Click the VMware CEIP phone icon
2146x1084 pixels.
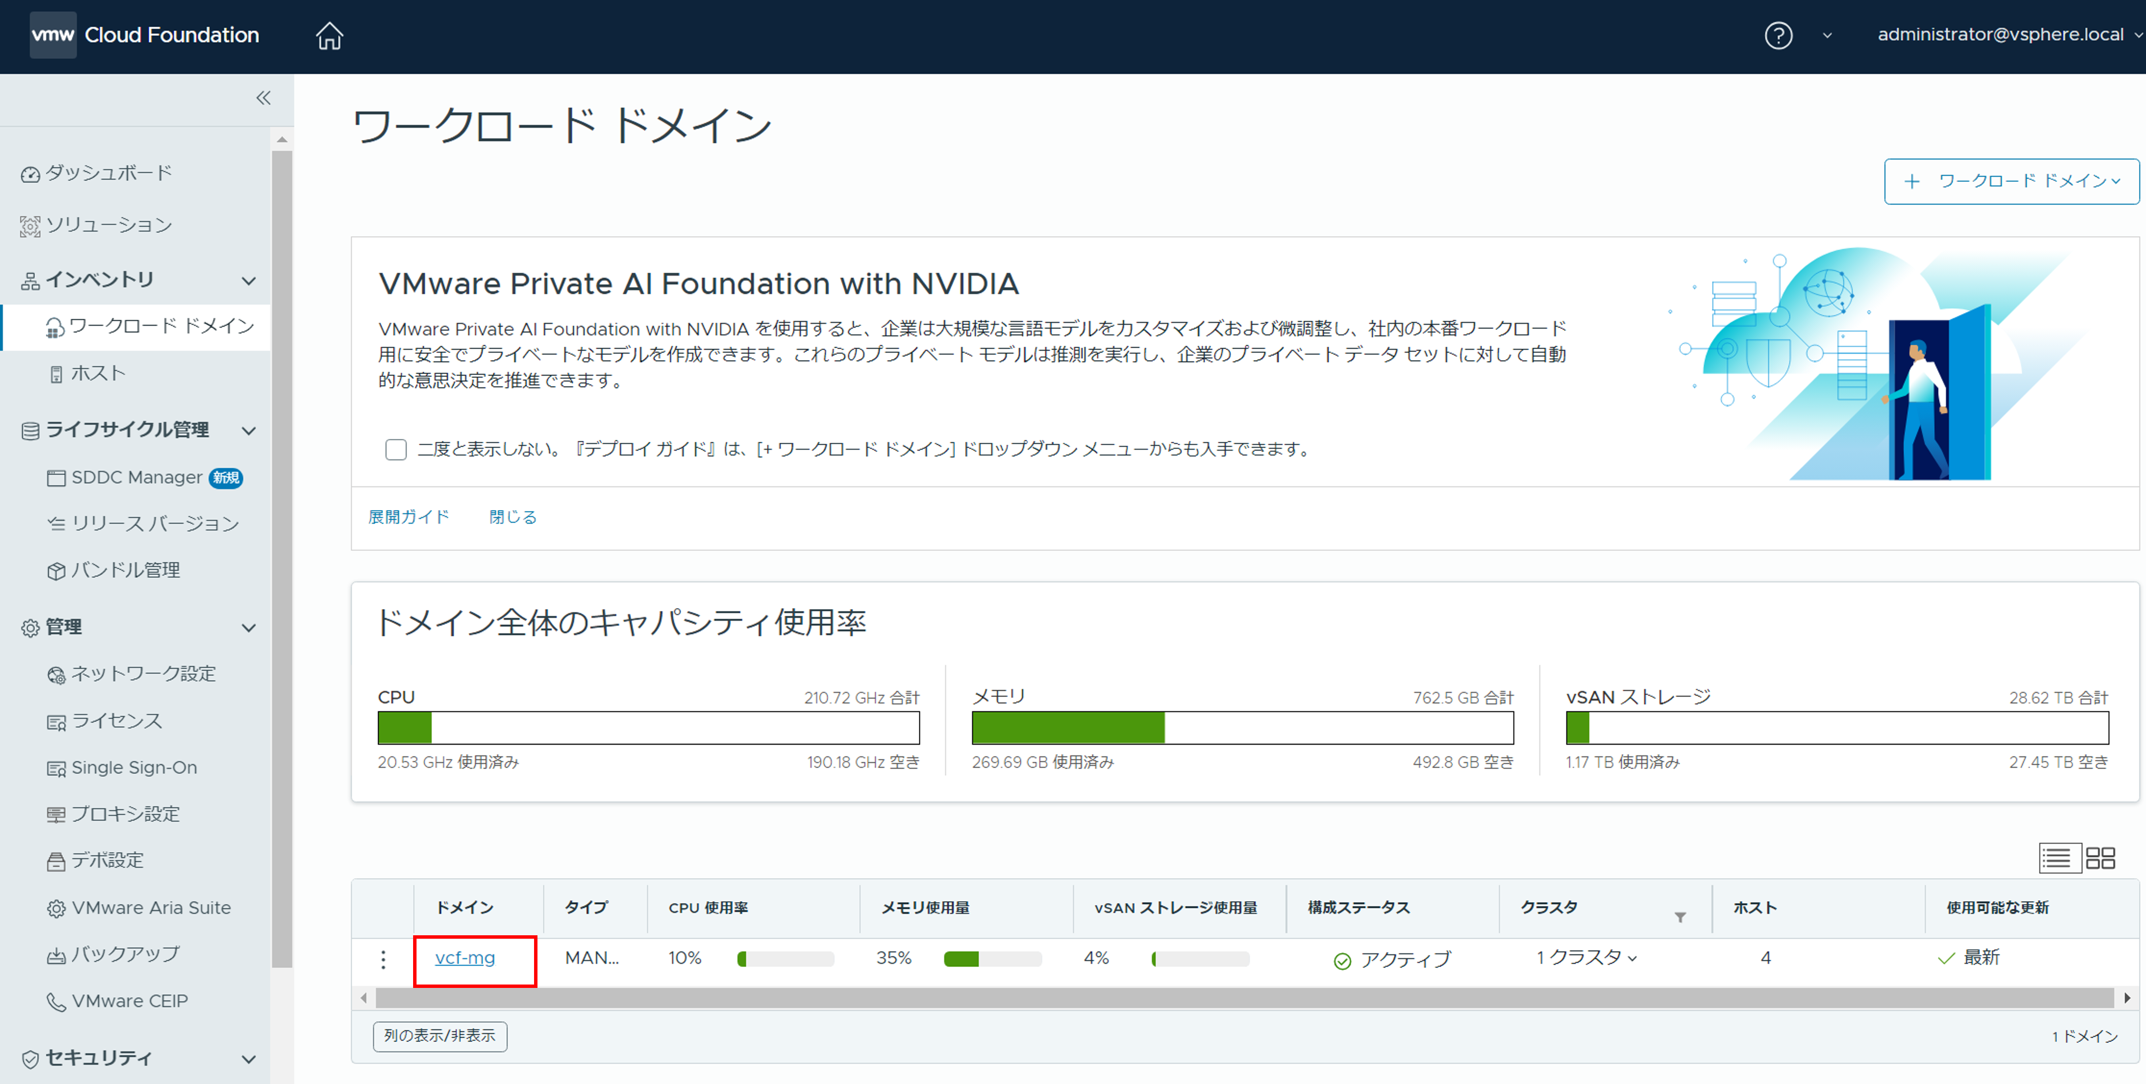tap(56, 1002)
